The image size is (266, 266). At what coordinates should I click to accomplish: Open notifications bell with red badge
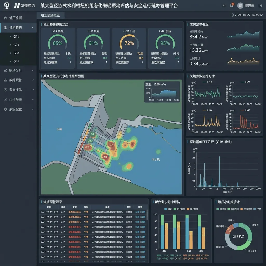pyautogui.click(x=231, y=5)
